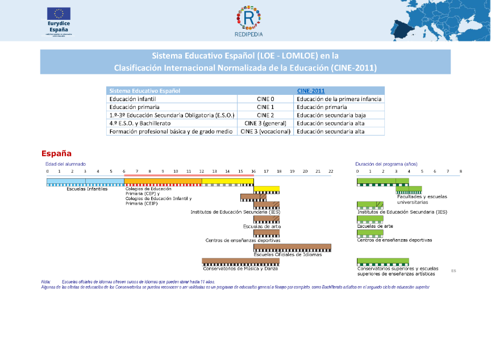Click the "Edad del alumnado" axis label

(x=65, y=164)
